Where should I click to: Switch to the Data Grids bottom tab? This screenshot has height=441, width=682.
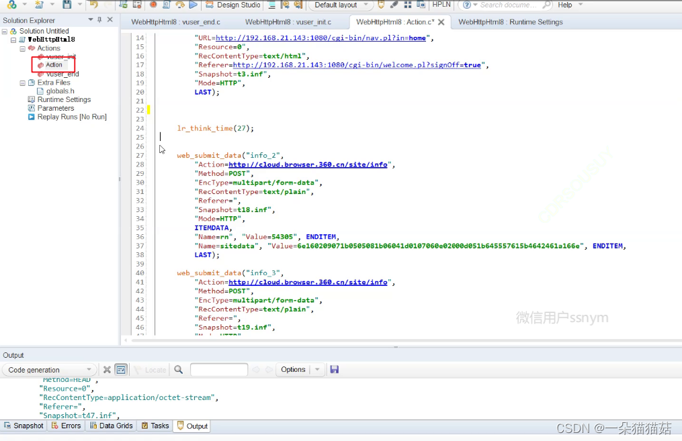pyautogui.click(x=112, y=426)
